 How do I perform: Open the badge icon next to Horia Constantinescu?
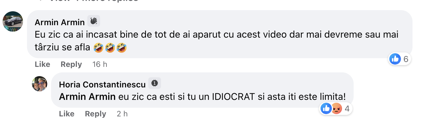[155, 83]
